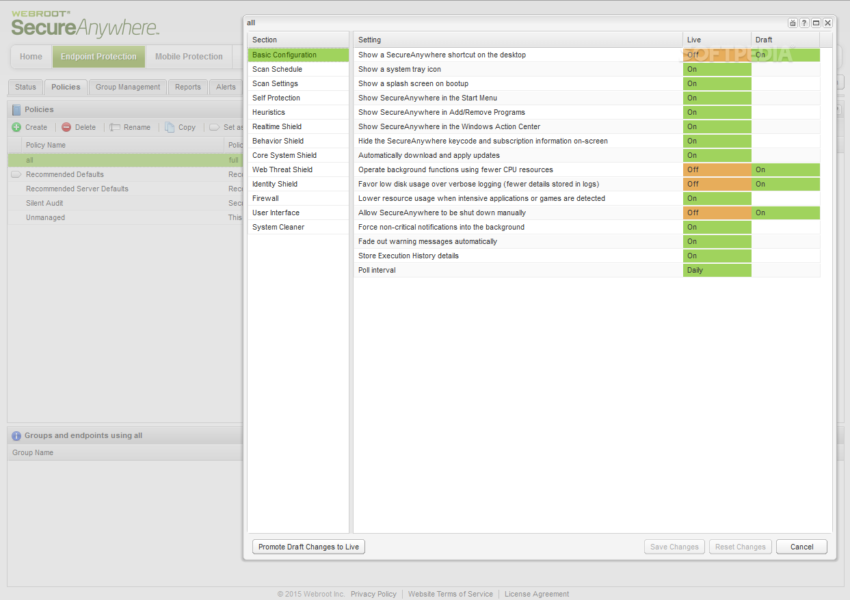The image size is (850, 600).
Task: Select the 'all' policy row
Action: click(125, 160)
